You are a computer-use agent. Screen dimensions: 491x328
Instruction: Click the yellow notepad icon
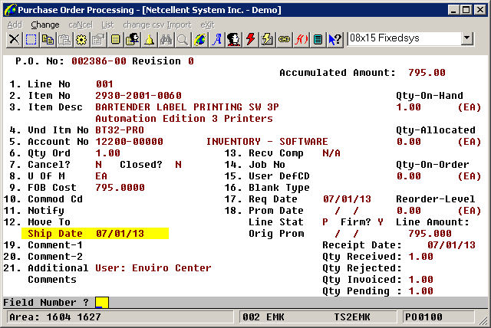[x=115, y=40]
